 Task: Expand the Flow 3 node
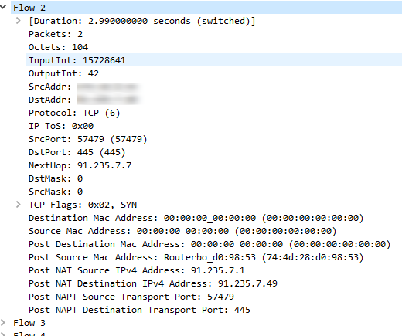(x=3, y=322)
